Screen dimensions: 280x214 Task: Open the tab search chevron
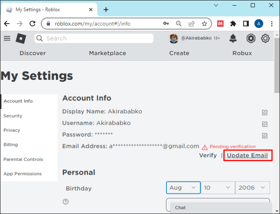tap(216, 5)
